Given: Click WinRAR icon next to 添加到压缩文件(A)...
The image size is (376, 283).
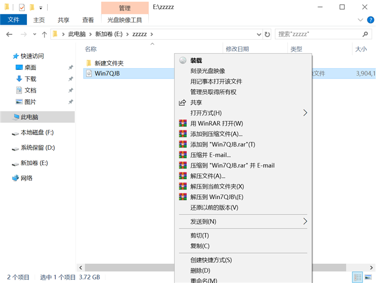Looking at the screenshot, I should pyautogui.click(x=183, y=134).
